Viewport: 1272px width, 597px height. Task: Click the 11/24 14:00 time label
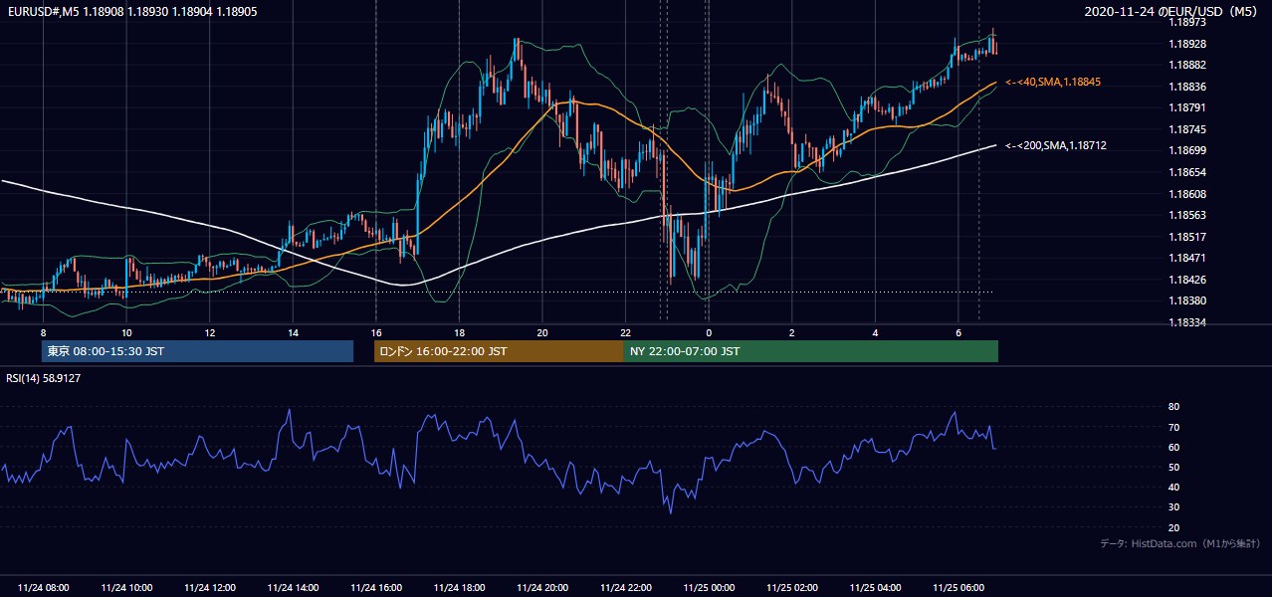293,587
